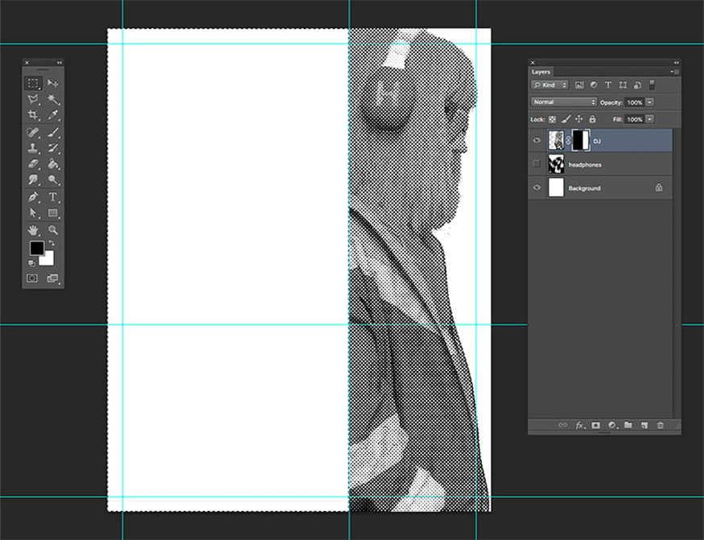This screenshot has width=704, height=540.
Task: Activate the Clone Stamp tool
Action: (33, 149)
